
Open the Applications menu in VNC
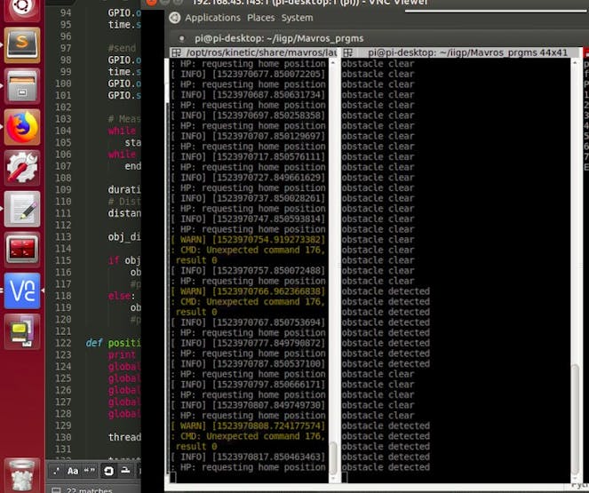pos(212,18)
